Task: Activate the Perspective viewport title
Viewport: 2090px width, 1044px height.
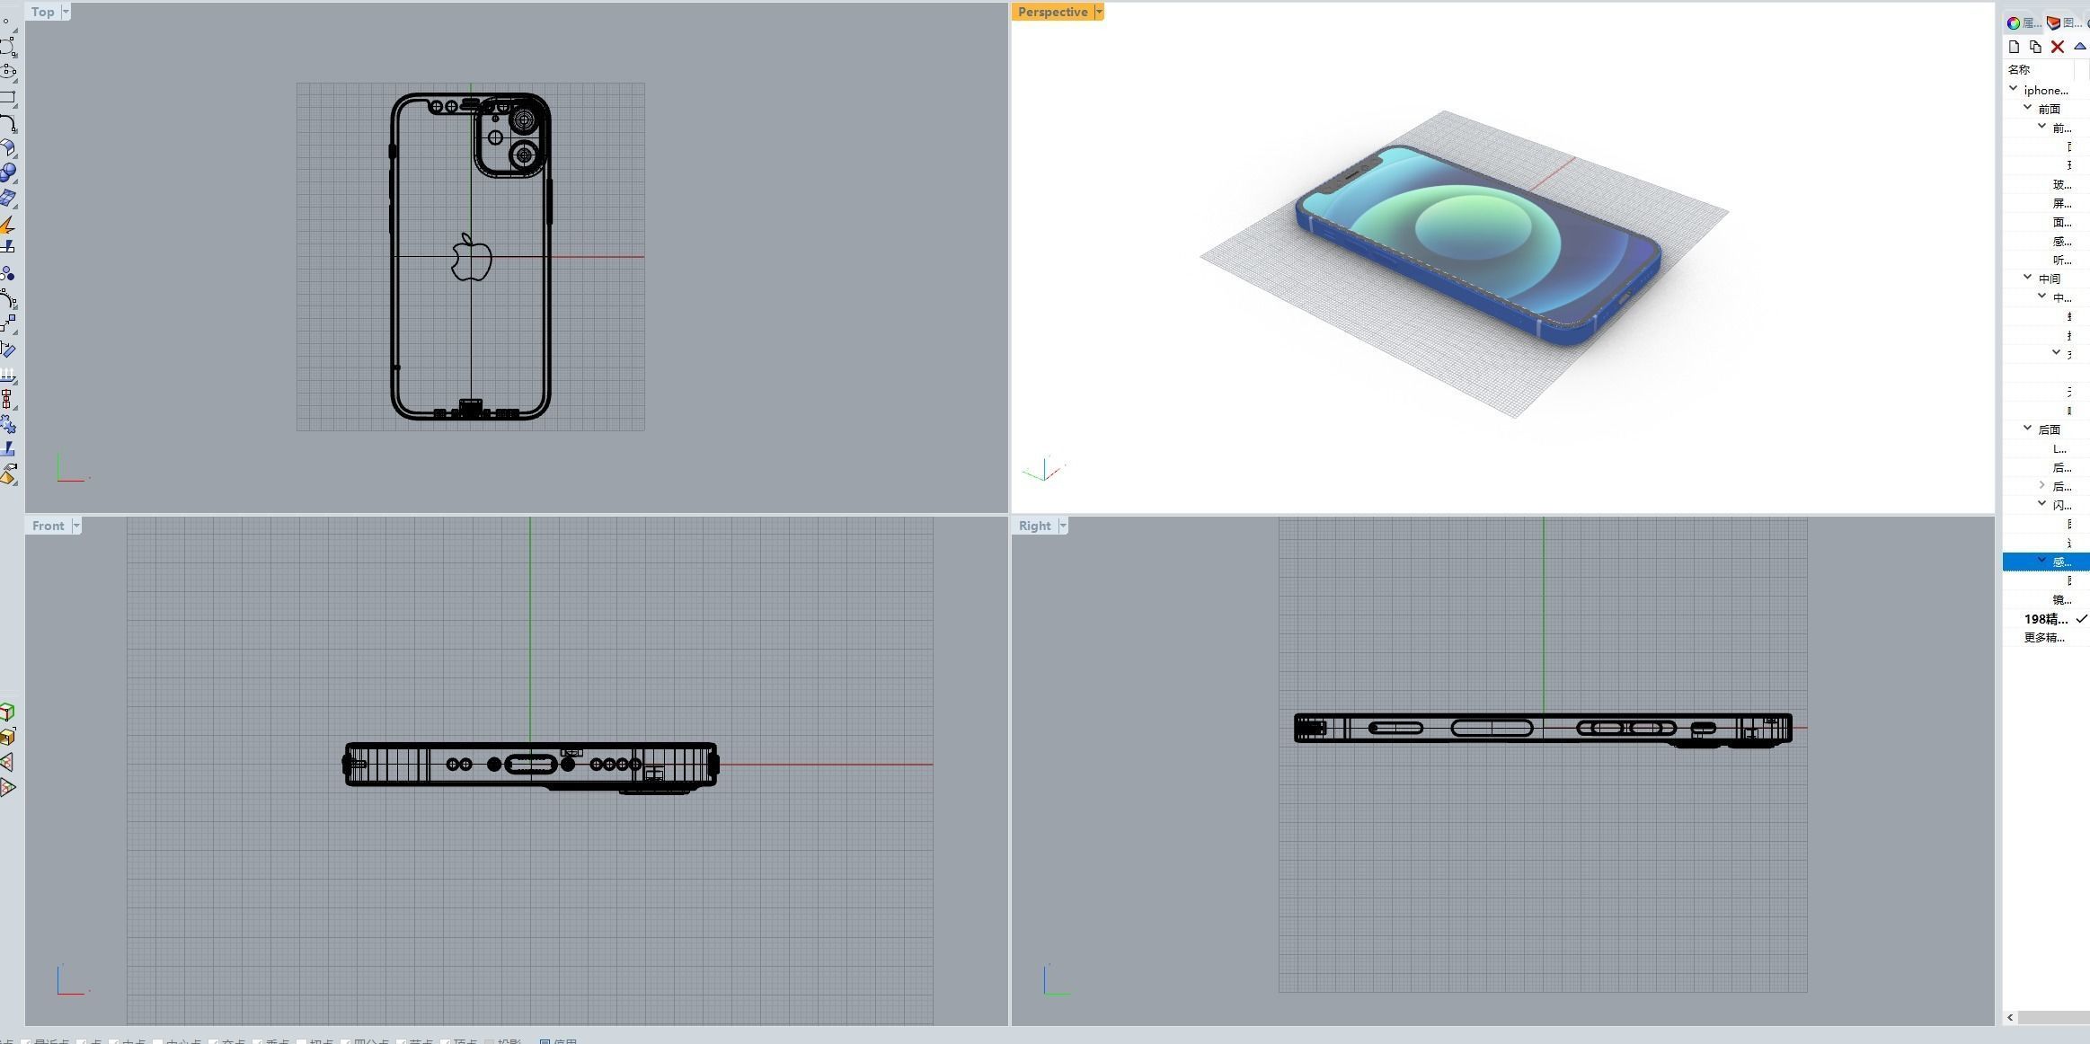Action: 1052,12
